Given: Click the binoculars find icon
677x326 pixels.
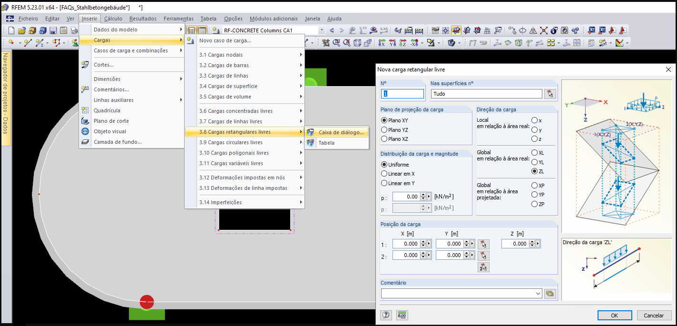Looking at the screenshot, I should click(398, 30).
